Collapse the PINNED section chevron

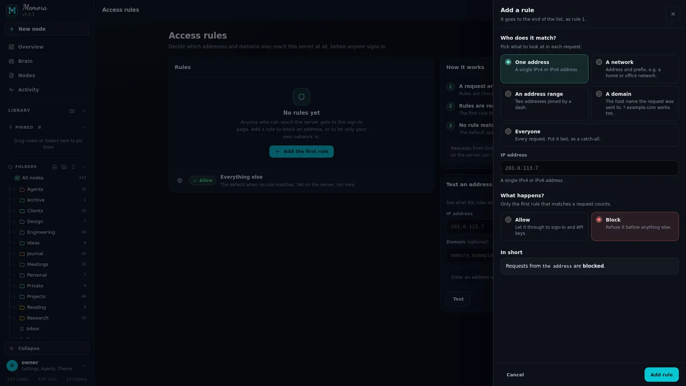pos(84,127)
